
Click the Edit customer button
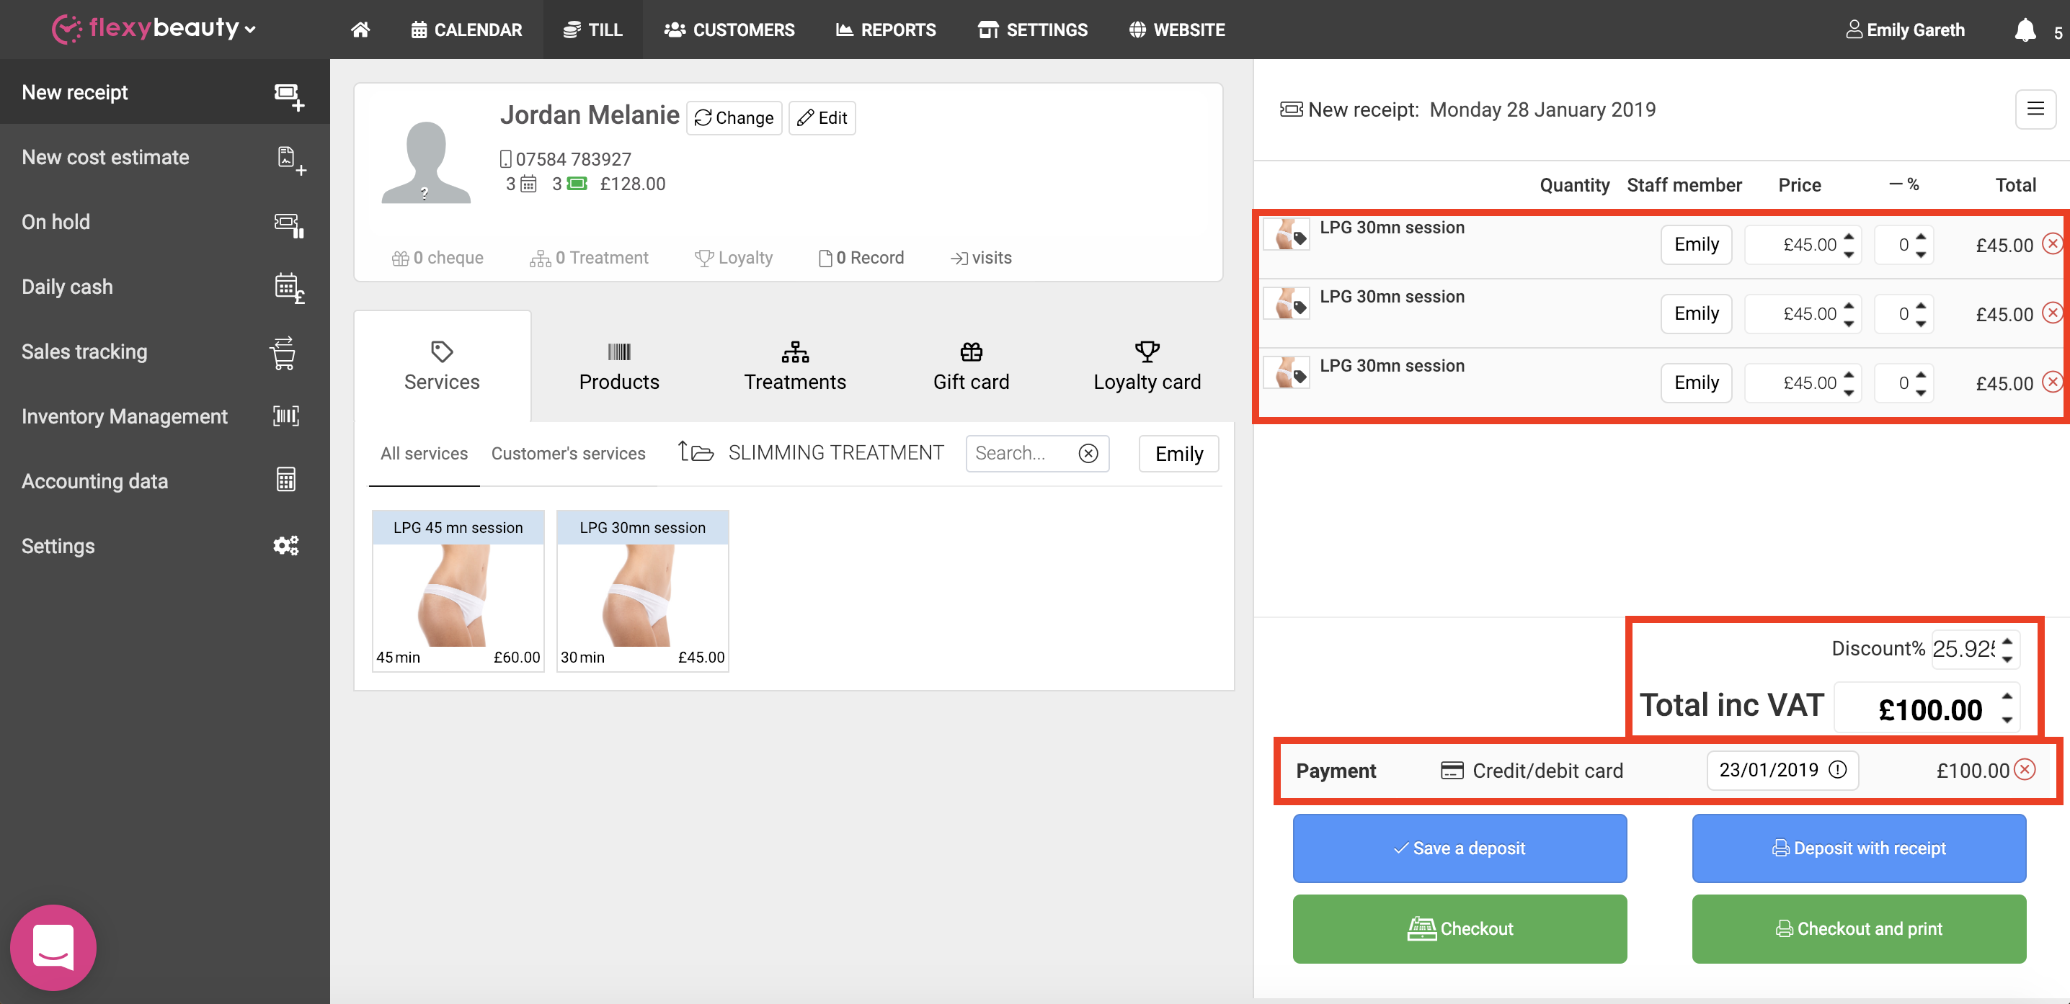tap(821, 118)
